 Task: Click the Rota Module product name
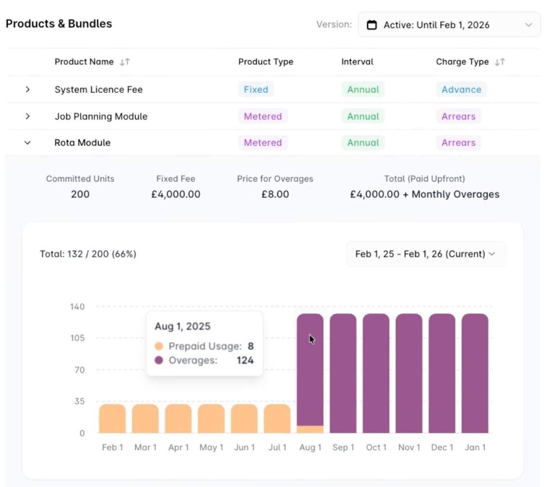click(x=82, y=142)
